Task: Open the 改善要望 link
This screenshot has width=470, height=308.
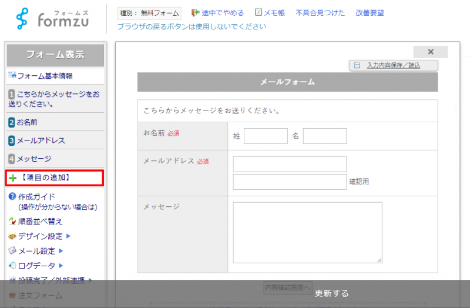Action: [x=370, y=13]
